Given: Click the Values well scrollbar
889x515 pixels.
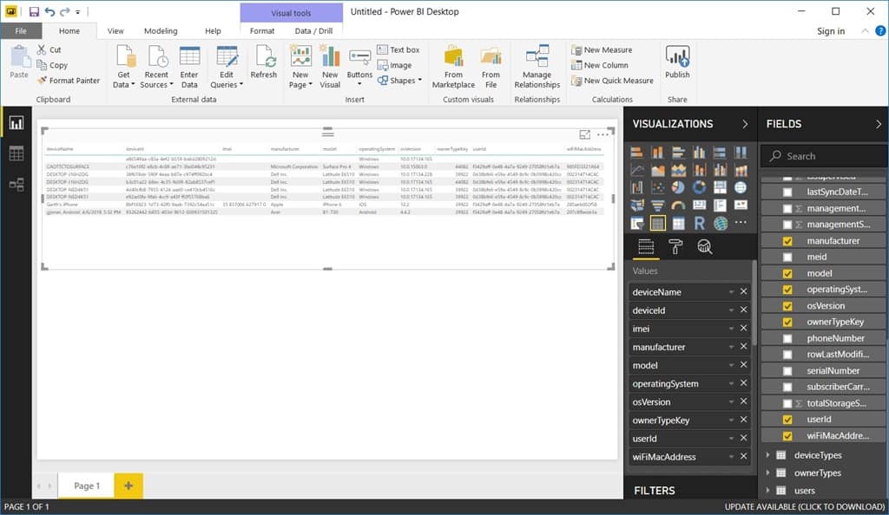Looking at the screenshot, I should [754, 303].
